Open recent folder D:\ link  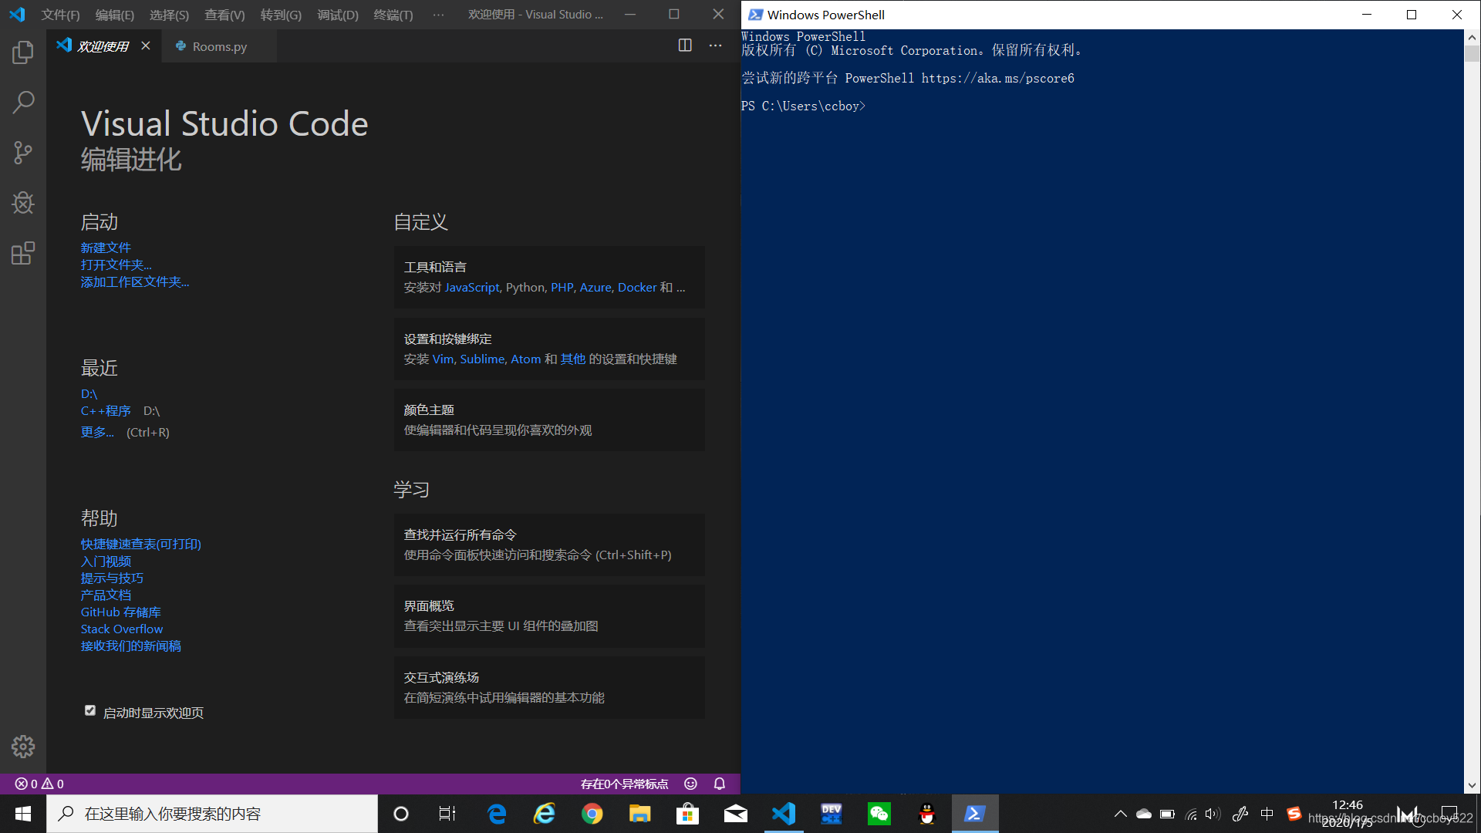[89, 393]
